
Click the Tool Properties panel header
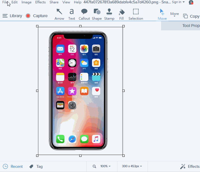coord(180,26)
